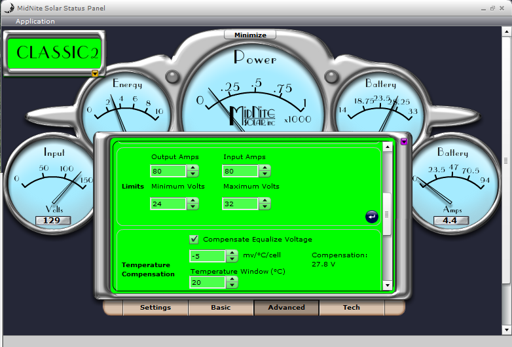Decrease Minimum Volts with down arrow
Screen dimensions: 512x347
192,206
